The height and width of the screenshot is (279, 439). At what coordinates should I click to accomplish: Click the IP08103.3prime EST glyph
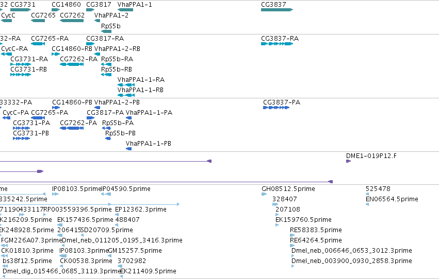(63, 256)
